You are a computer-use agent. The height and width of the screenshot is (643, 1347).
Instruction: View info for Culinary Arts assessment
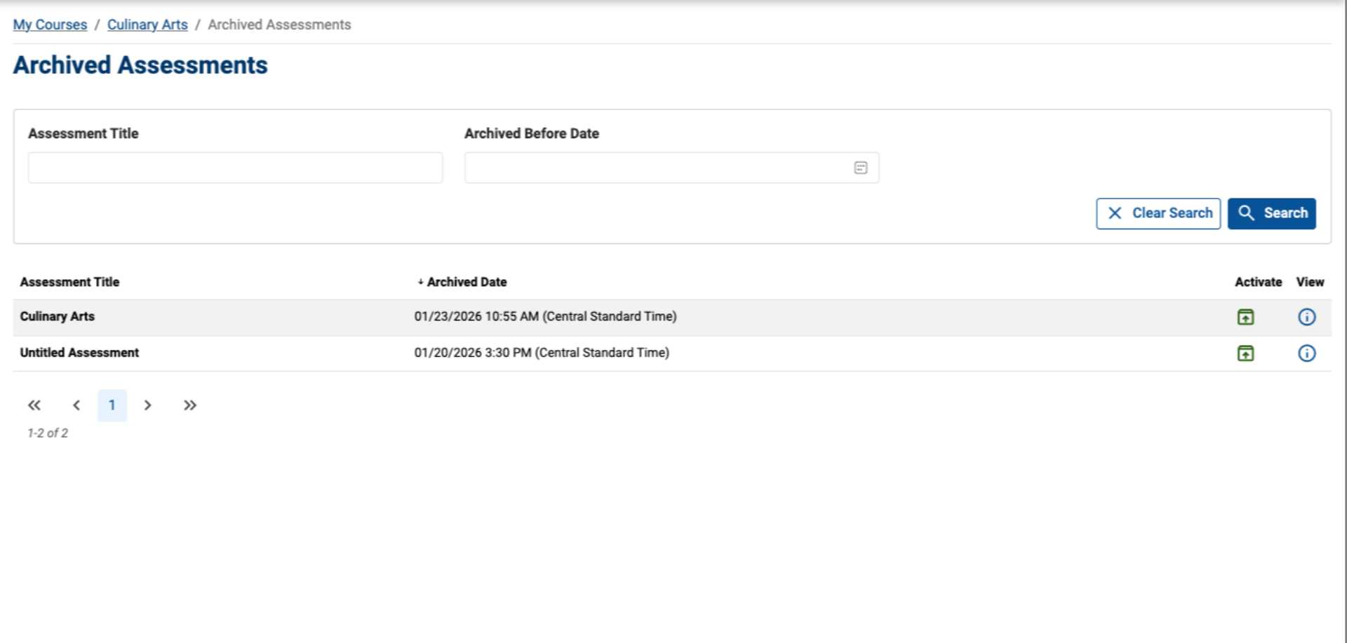click(1308, 317)
